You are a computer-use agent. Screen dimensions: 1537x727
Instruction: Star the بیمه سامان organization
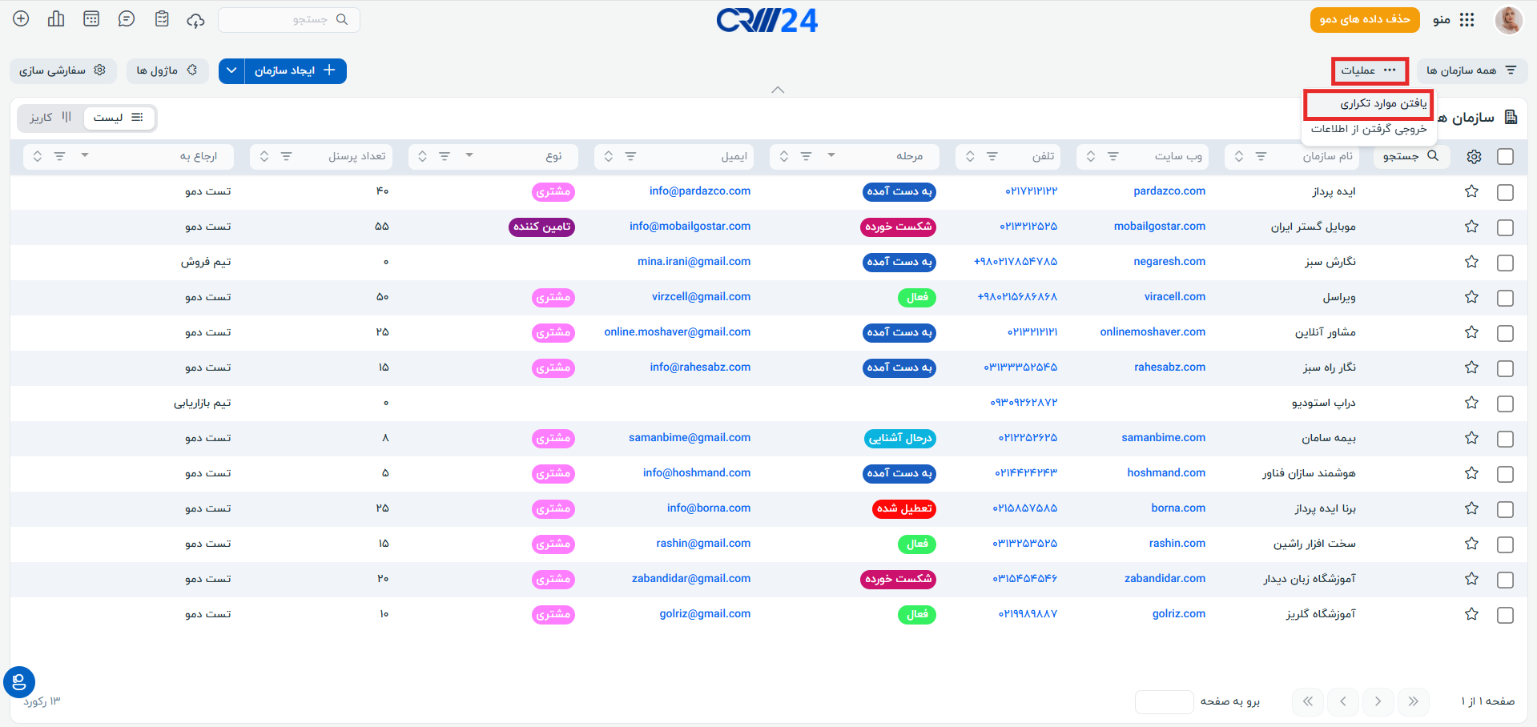coord(1471,438)
